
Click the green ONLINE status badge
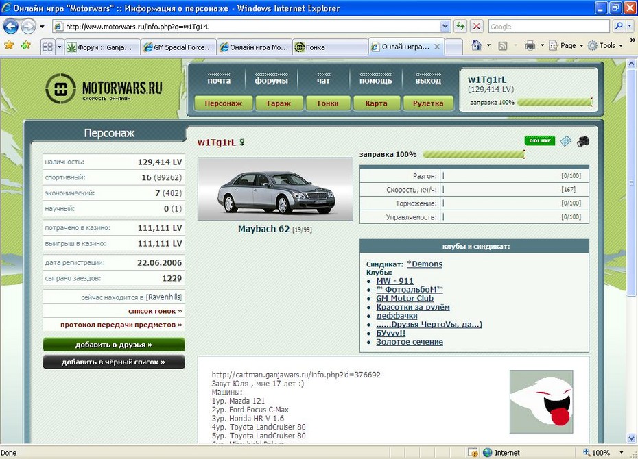coord(540,140)
